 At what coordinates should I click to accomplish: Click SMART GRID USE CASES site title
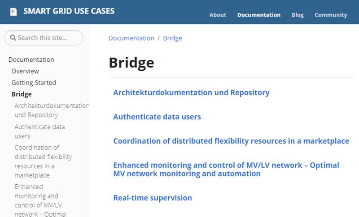click(x=69, y=11)
